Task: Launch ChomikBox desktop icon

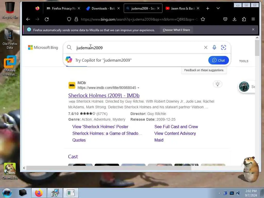Action: coord(10,171)
